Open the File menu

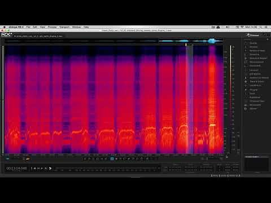click(28, 27)
